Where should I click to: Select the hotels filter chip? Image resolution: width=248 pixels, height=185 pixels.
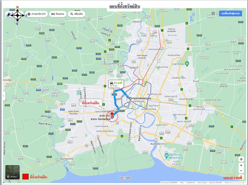(x=58, y=14)
